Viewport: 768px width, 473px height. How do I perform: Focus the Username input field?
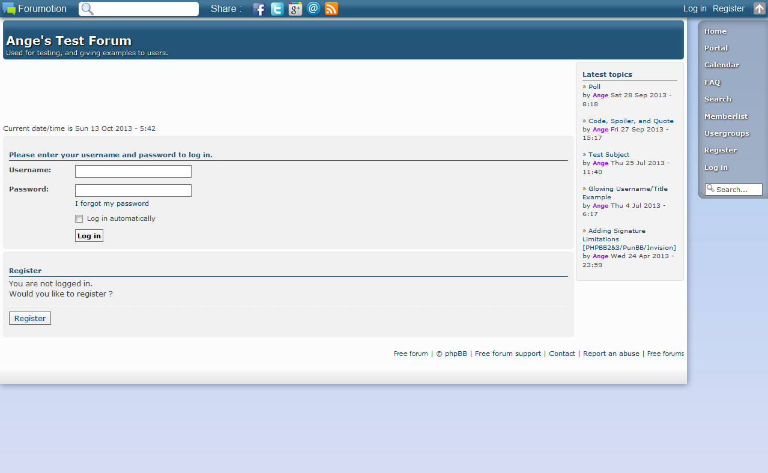point(133,172)
